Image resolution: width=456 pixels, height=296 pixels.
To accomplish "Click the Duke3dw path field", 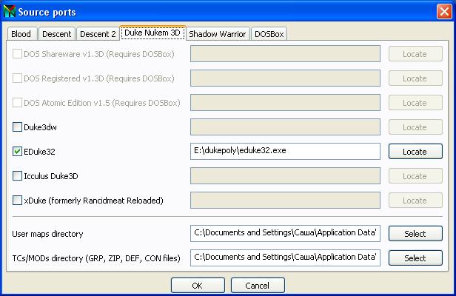I will (x=285, y=127).
